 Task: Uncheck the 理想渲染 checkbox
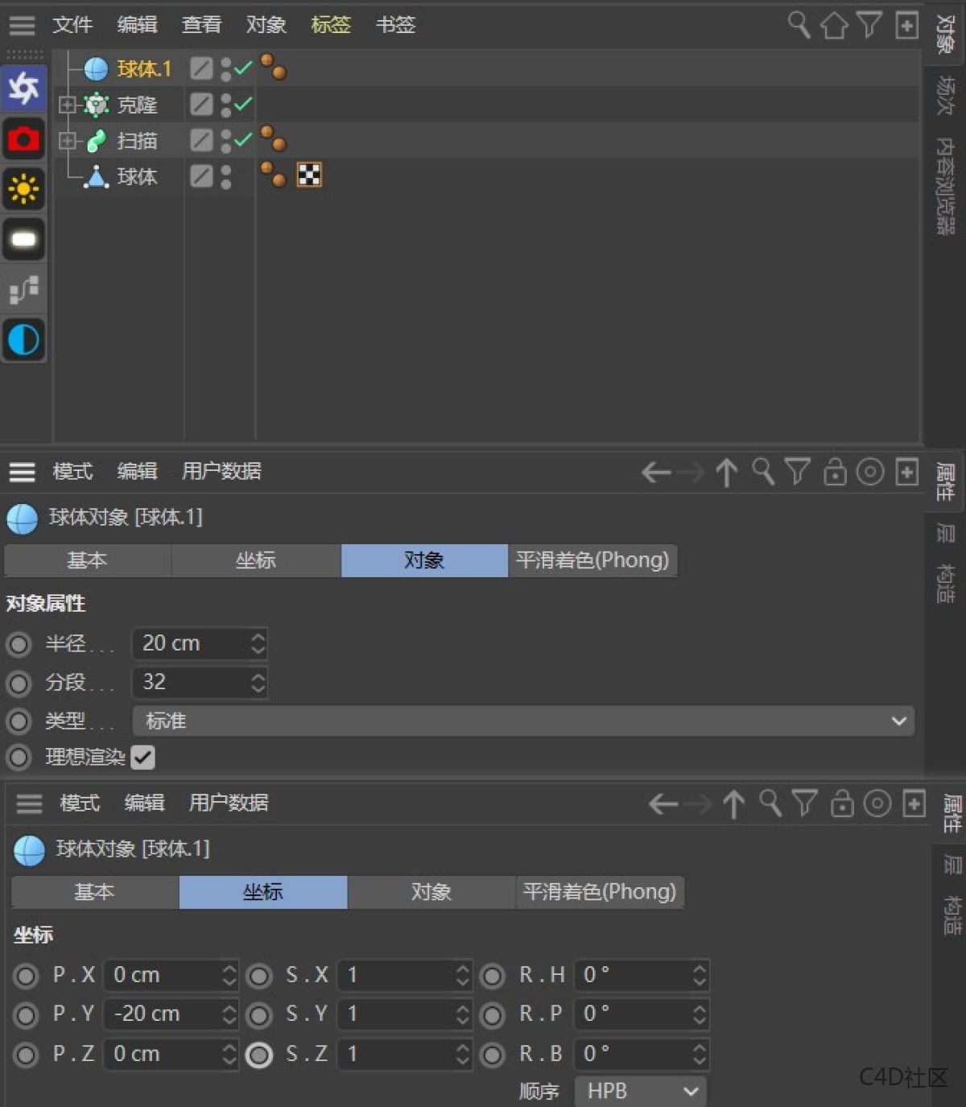click(x=143, y=758)
